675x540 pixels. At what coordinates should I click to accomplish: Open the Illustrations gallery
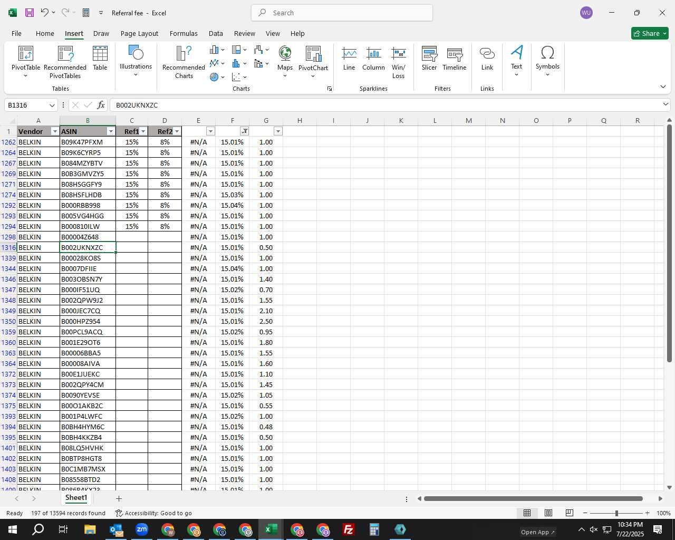coord(136,61)
